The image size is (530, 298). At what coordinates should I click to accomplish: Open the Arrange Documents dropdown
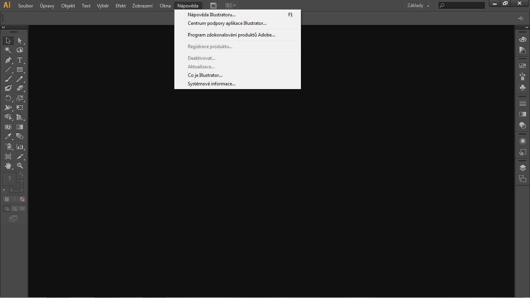230,5
